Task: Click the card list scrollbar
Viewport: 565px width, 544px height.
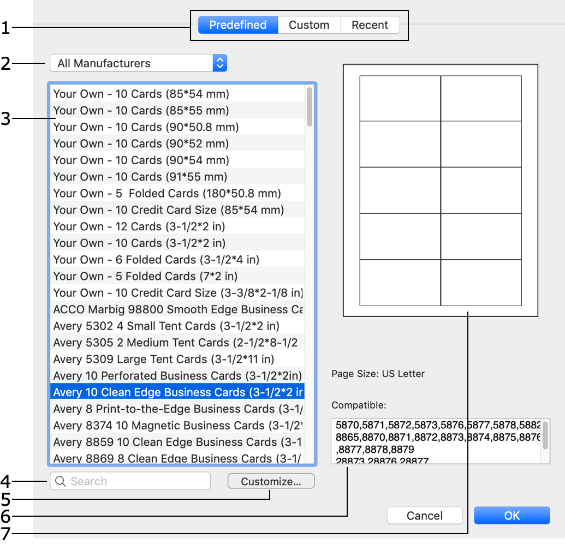Action: [x=310, y=107]
